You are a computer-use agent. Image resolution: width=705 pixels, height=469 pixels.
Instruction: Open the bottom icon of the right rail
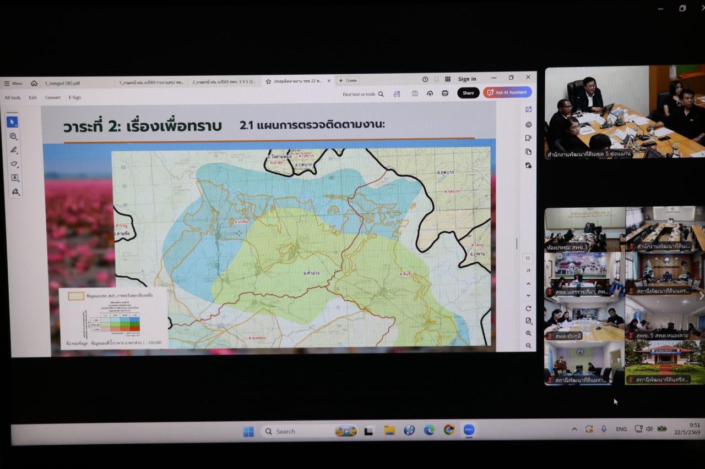coord(529,165)
